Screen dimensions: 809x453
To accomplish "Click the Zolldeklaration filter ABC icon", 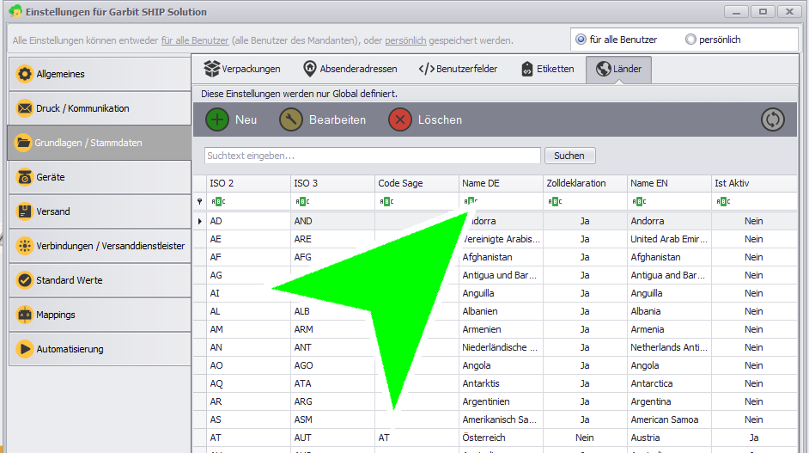I will (555, 201).
